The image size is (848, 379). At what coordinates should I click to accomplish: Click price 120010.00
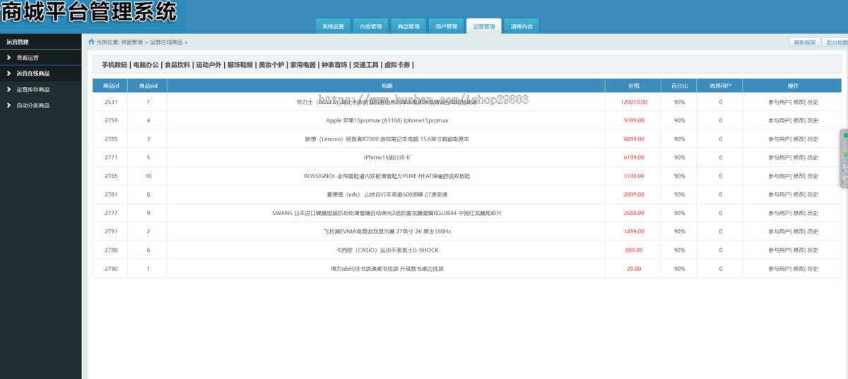(634, 102)
